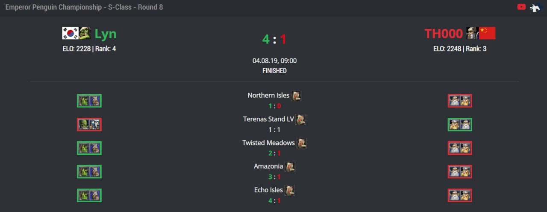
Task: Click the Twisted Meadows map scroll icon
Action: 302,143
